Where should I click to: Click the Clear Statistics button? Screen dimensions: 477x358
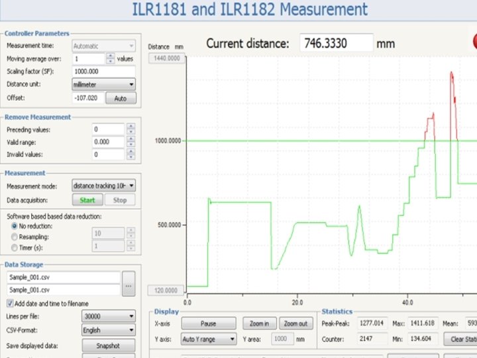460,339
